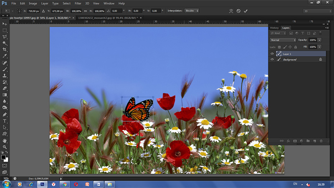Toggle lock image pixels brush icon
Viewport: 334px width, 188px height.
(x=285, y=47)
